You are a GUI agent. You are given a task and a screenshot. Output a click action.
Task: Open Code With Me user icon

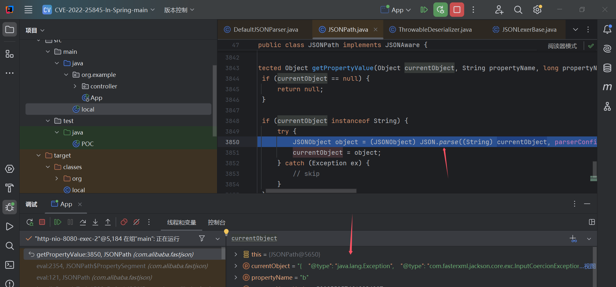(499, 10)
